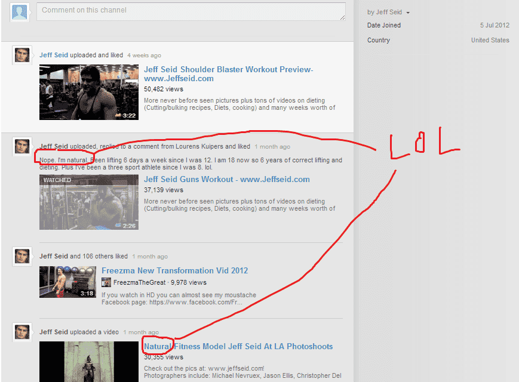The width and height of the screenshot is (519, 382).
Task: Follow the www.jeffseid.com link in LA Photoshoots description
Action: click(235, 368)
